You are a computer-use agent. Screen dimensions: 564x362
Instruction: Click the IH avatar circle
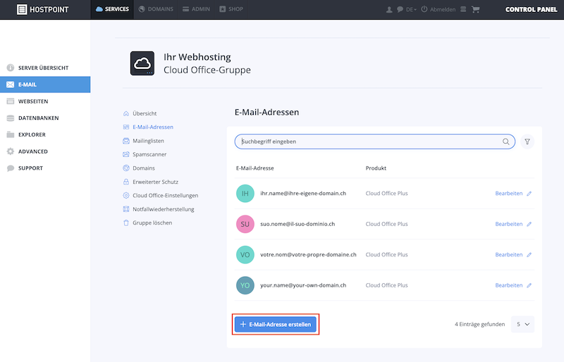[x=245, y=194]
